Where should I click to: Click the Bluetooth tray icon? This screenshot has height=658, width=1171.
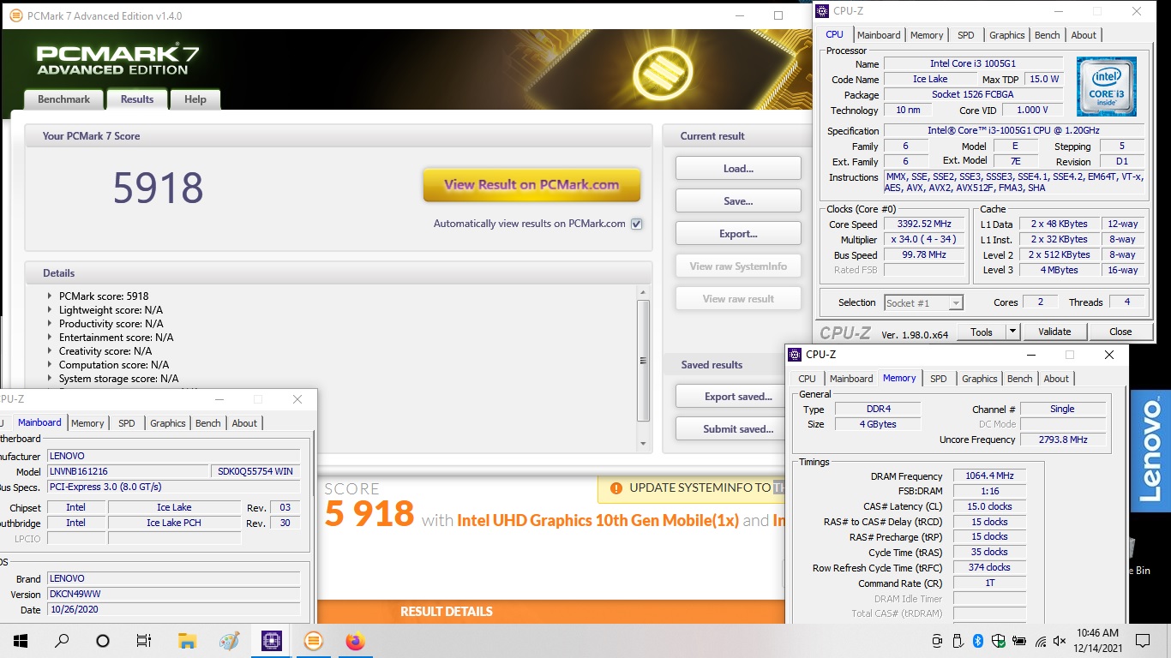click(x=977, y=640)
